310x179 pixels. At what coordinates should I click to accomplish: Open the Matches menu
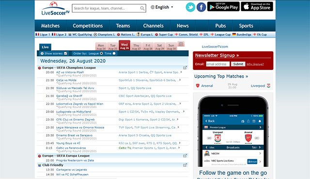pyautogui.click(x=50, y=26)
